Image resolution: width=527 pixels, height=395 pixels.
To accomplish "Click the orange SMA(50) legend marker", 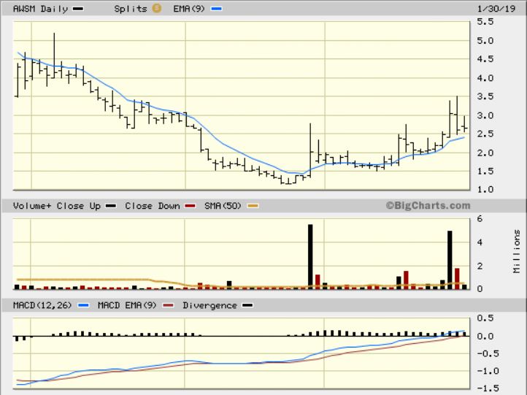I will (253, 206).
